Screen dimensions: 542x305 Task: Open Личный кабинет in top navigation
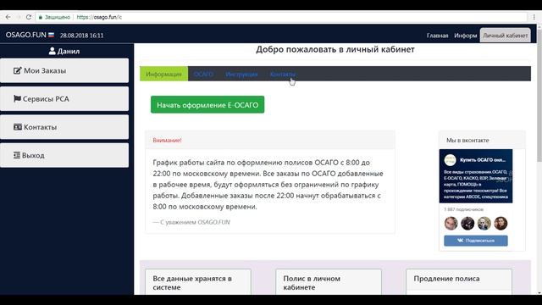pos(505,36)
